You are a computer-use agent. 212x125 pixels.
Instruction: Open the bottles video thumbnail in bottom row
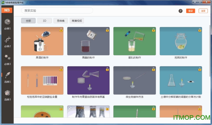tap(88, 112)
